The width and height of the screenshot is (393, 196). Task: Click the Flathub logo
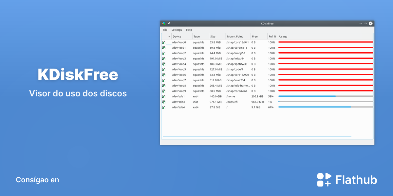click(x=347, y=180)
